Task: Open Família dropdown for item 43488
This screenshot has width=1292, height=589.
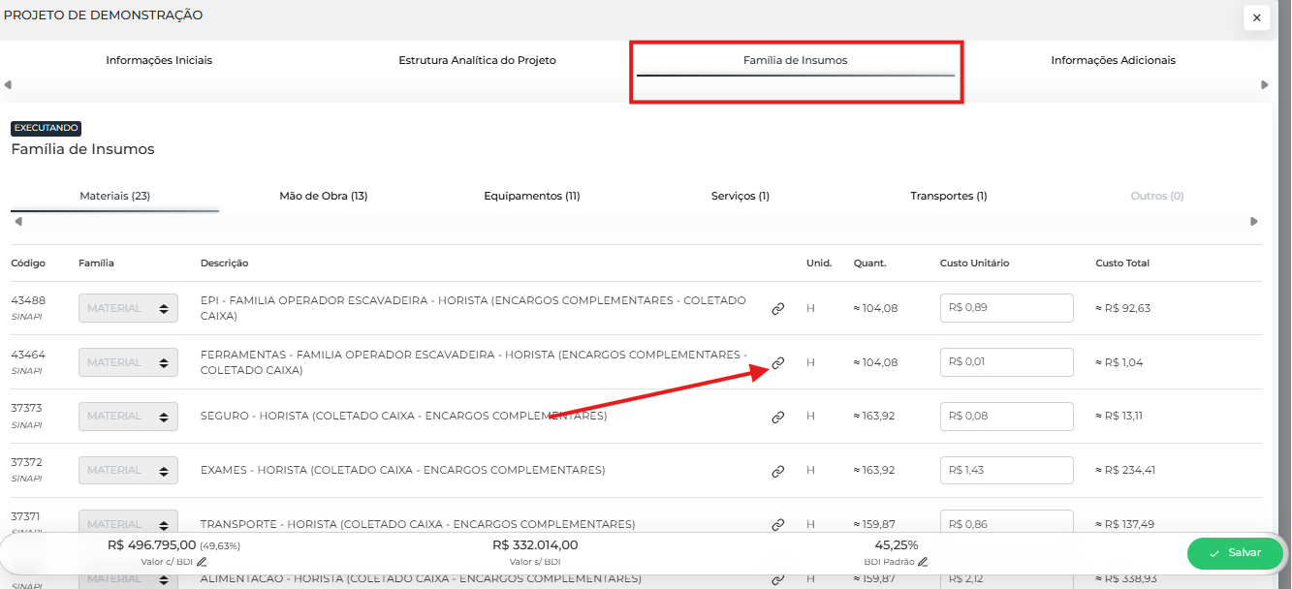Action: coord(128,308)
